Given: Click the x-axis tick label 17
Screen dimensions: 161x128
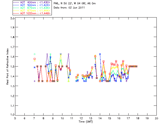Looking at the screenshot, I should pos(128,118).
